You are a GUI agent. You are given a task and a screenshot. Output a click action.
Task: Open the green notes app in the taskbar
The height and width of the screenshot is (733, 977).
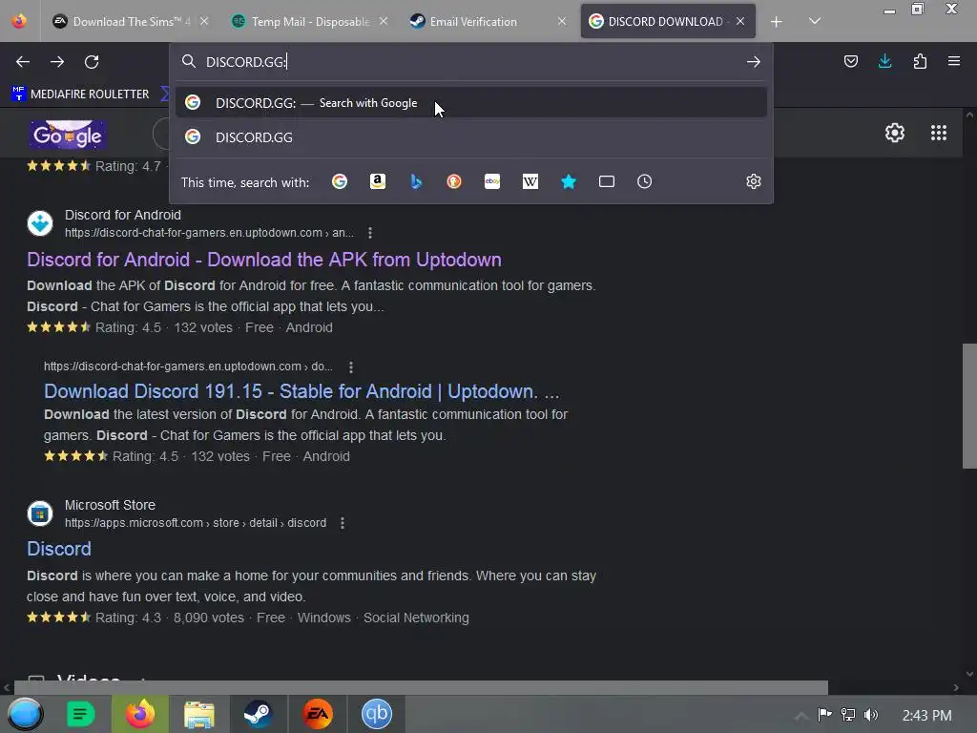click(x=80, y=714)
